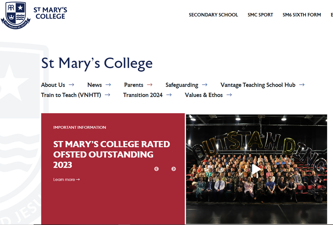Navigate to SM6 SIXTH FORM
This screenshot has height=225, width=333.
click(x=302, y=15)
